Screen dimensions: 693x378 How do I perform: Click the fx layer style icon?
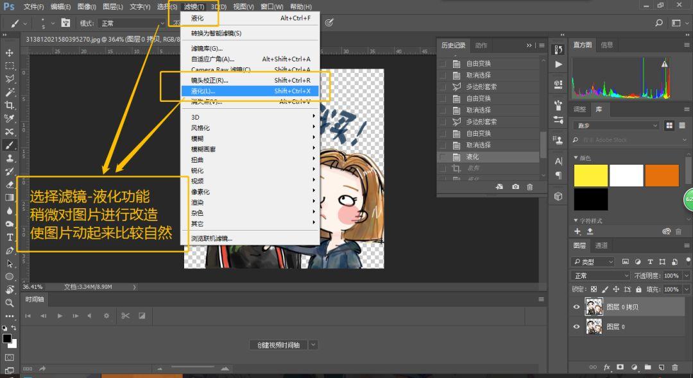pyautogui.click(x=607, y=367)
